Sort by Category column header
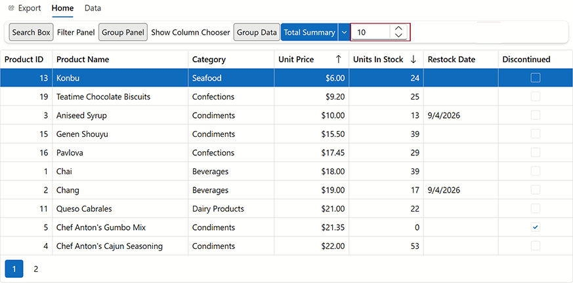 [x=231, y=60]
